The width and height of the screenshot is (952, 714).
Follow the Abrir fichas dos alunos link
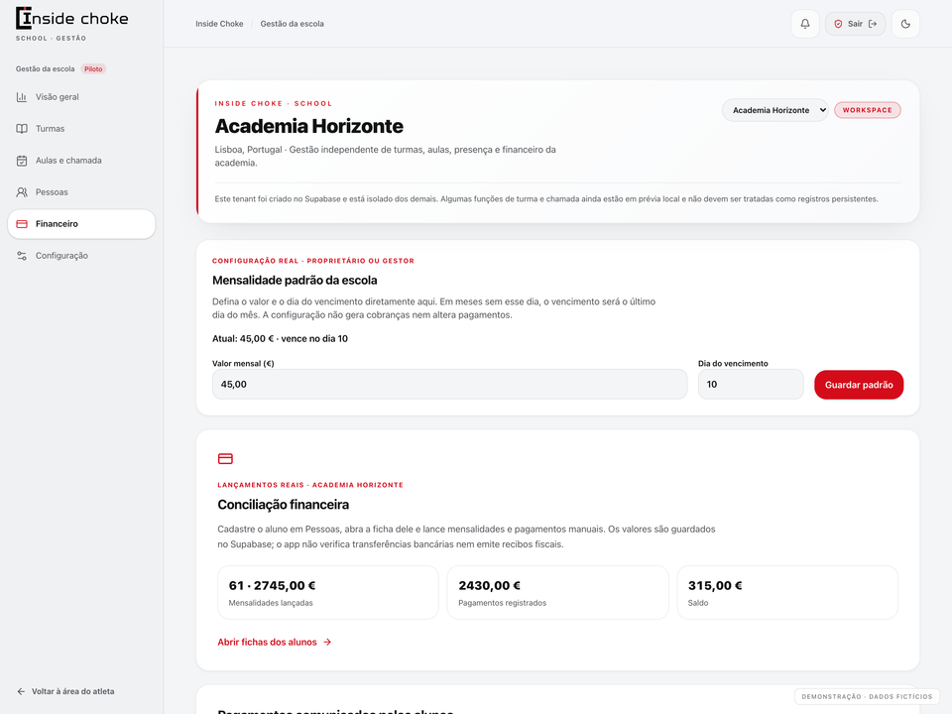[275, 642]
